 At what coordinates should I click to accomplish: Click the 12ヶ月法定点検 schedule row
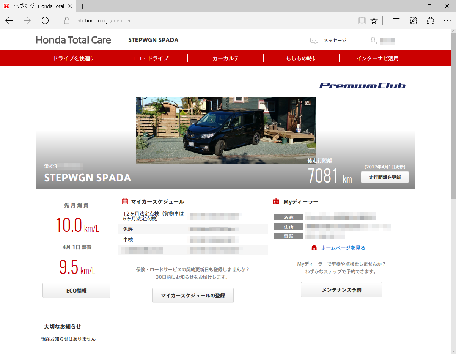pos(193,216)
